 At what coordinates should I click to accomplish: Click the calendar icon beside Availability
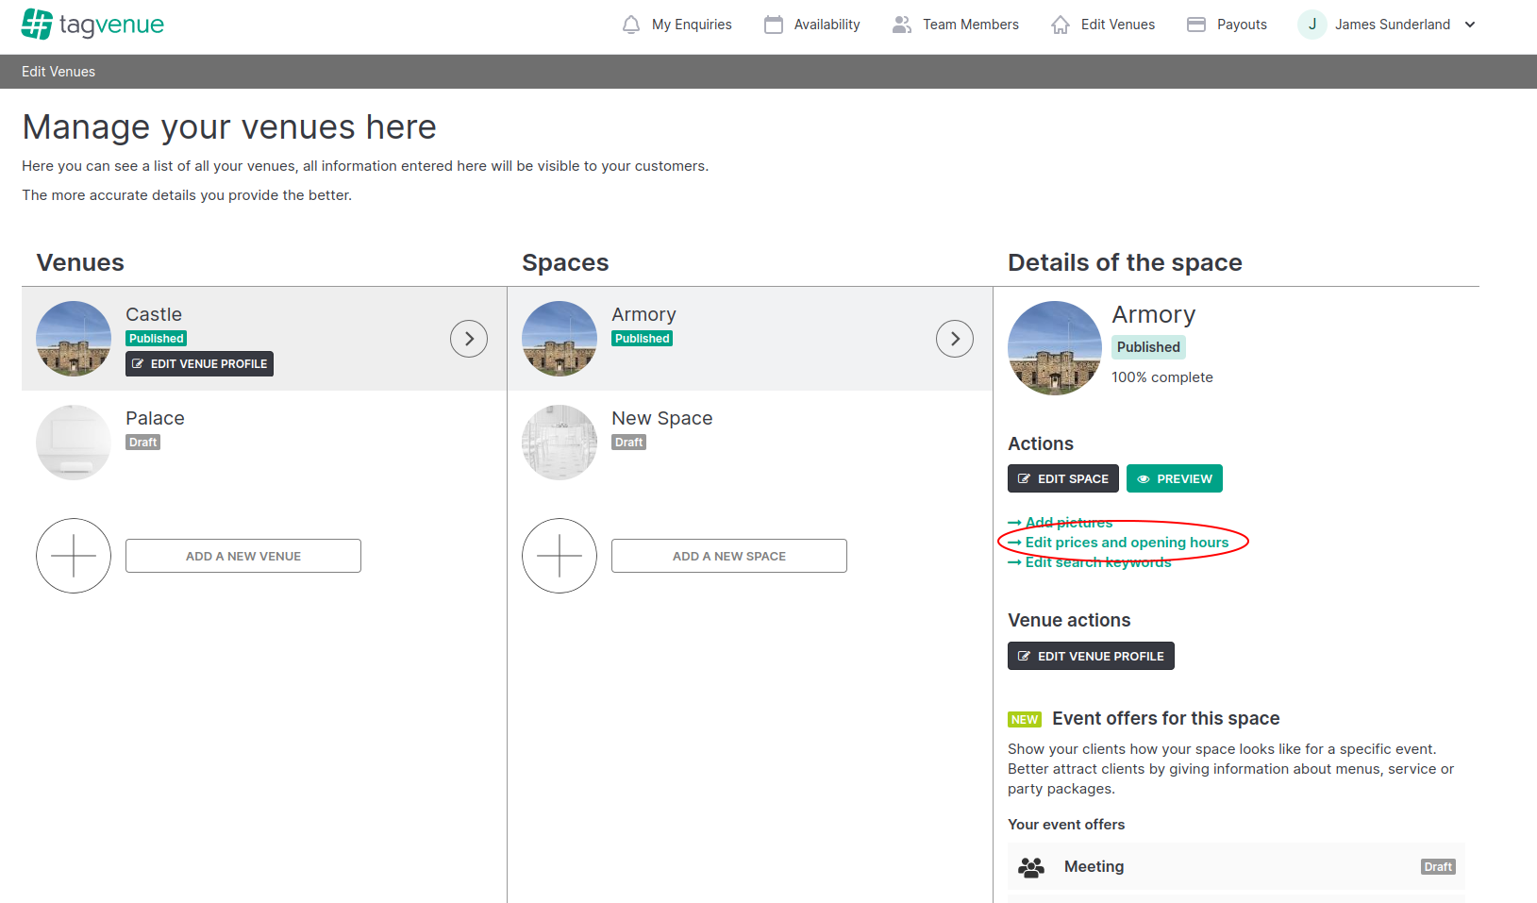pos(774,25)
